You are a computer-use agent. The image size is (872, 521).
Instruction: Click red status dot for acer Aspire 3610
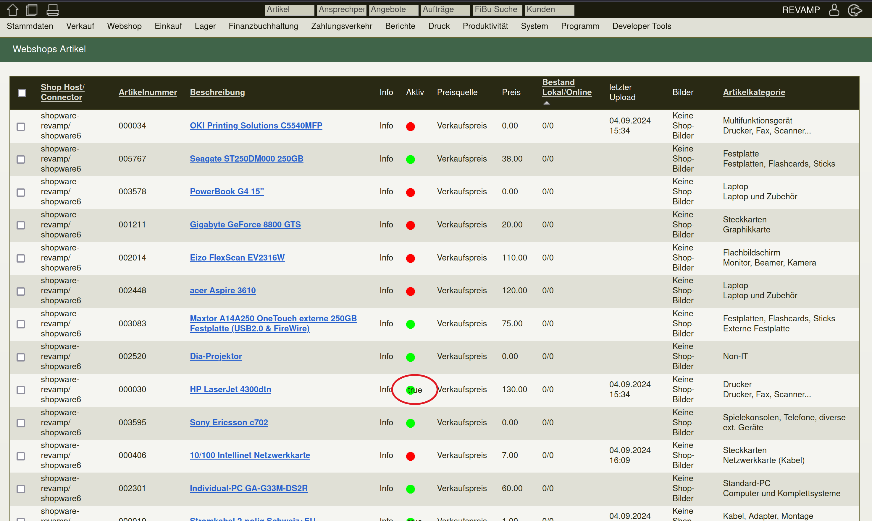click(x=410, y=291)
